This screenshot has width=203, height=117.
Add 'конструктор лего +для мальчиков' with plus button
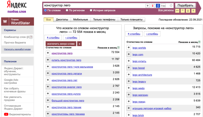point(48,66)
